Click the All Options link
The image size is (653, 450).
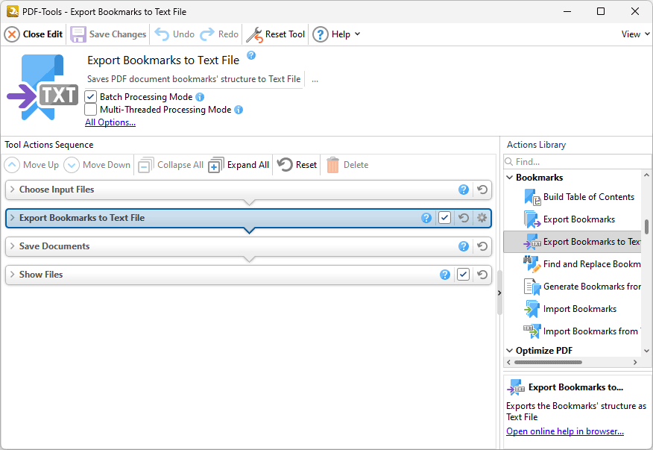pos(110,122)
